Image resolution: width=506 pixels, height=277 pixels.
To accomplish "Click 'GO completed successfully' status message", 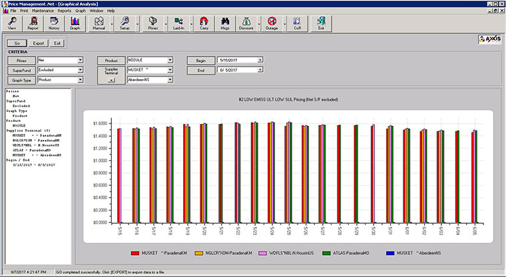I will (111, 272).
